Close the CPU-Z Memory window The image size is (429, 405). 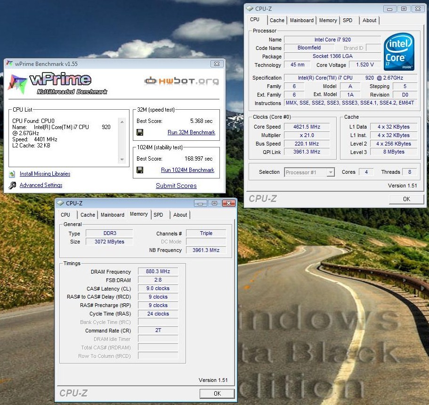coord(229,203)
